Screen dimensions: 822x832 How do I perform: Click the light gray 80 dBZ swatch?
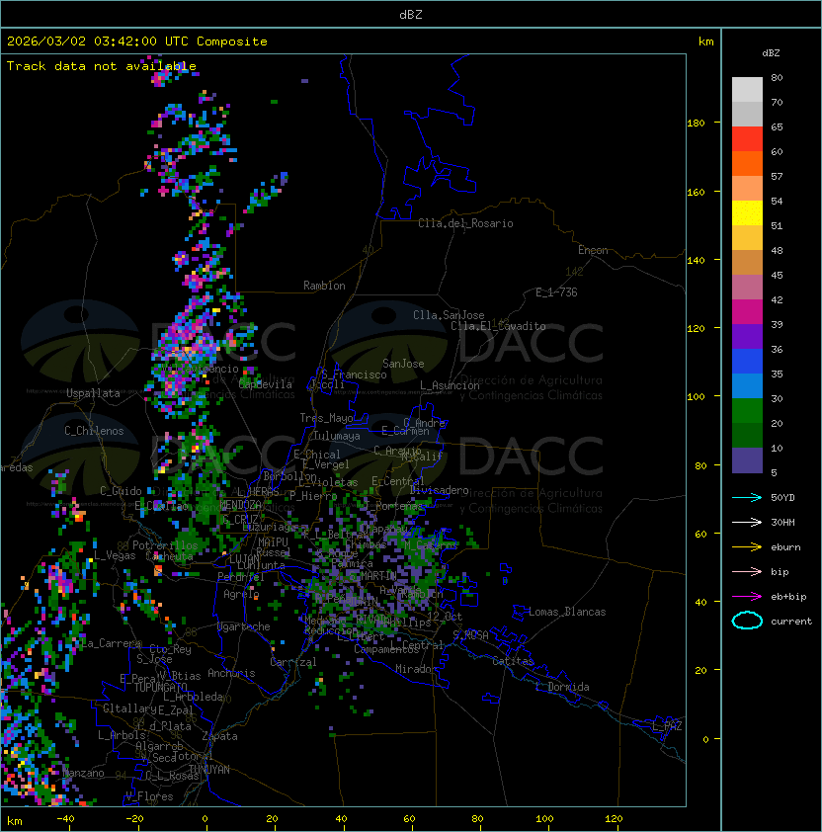click(x=747, y=89)
